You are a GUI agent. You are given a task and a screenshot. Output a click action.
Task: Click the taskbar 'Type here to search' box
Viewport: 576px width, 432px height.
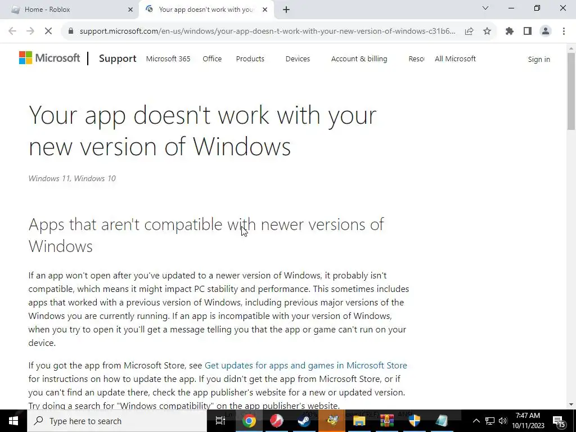point(117,421)
